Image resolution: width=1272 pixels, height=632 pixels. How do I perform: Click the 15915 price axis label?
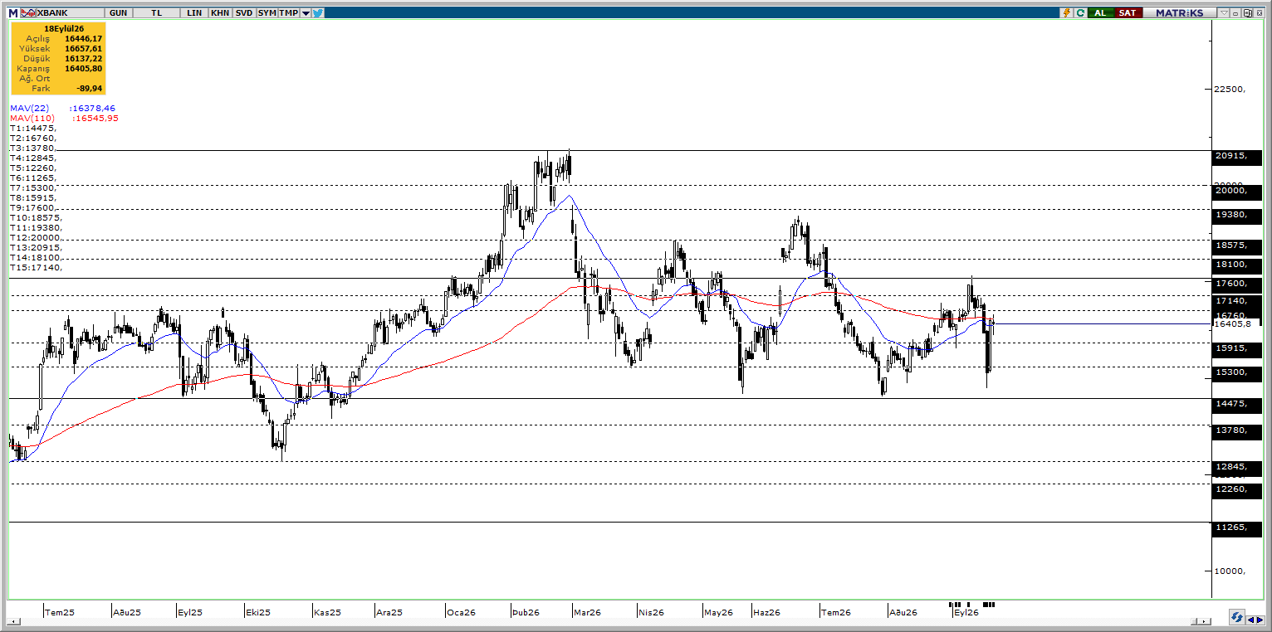click(x=1237, y=348)
